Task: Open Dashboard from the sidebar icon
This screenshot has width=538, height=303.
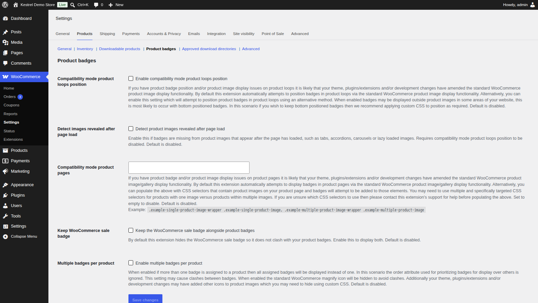Action: [5, 19]
